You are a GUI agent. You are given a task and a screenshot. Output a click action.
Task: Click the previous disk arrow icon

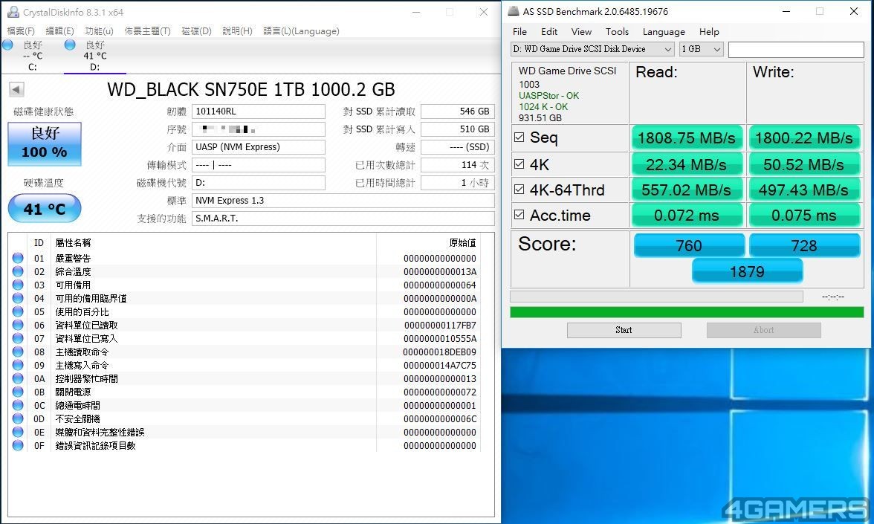16,89
